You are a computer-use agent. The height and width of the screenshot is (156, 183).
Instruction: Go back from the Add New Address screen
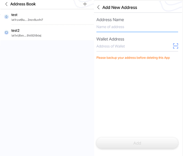98,7
